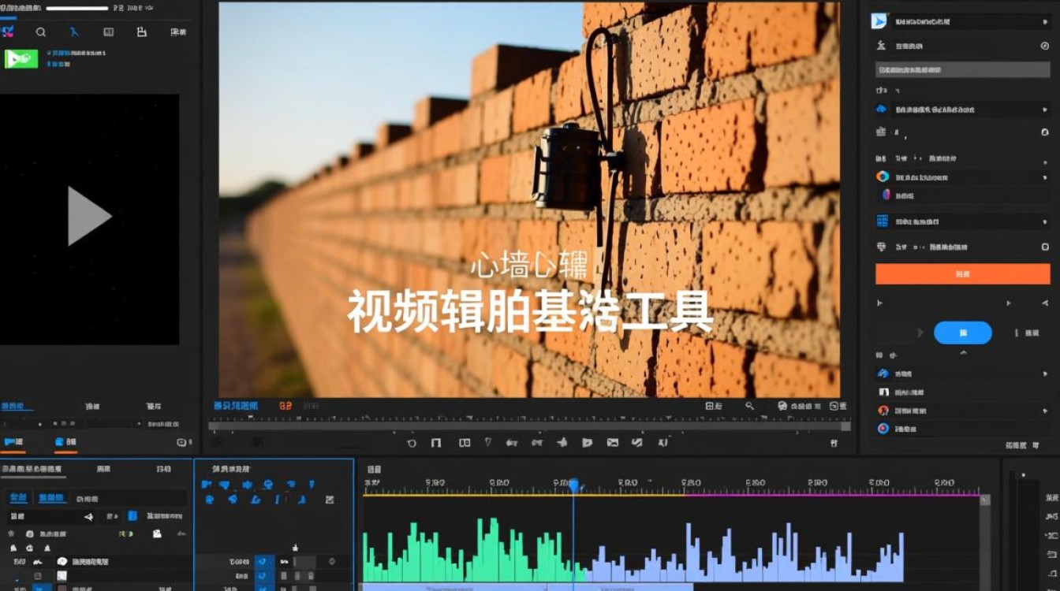Collapse the chevron above the bottom right-panel list
1060x591 pixels.
coord(964,352)
